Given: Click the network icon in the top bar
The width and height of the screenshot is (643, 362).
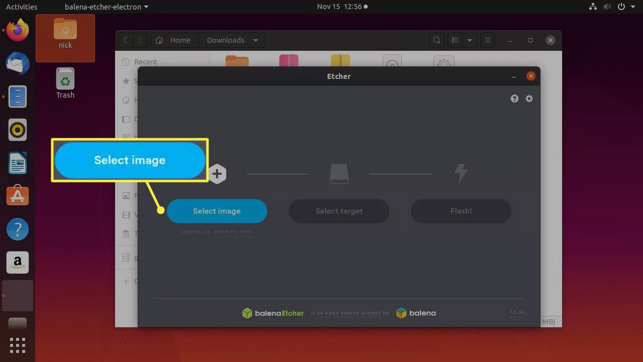Looking at the screenshot, I should click(x=594, y=7).
